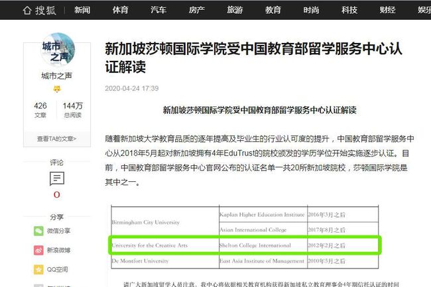This screenshot has width=431, height=287.
Task: Click Kaplan Higher Education Institute cell
Action: pos(262,214)
